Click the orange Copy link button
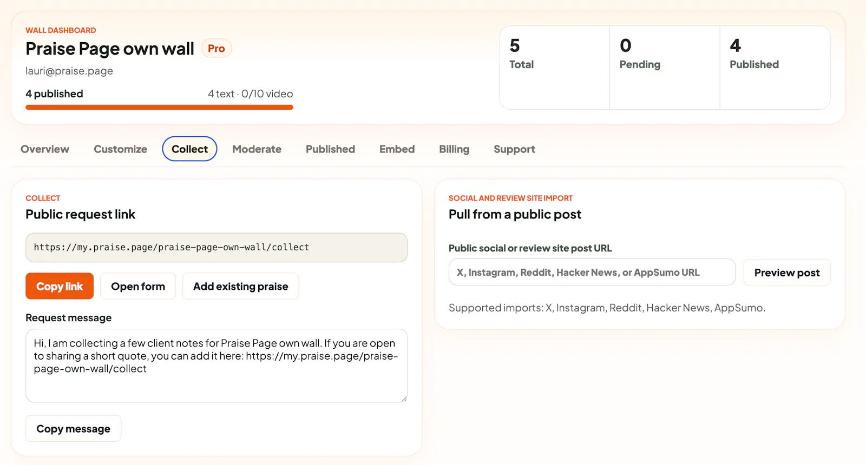 click(x=60, y=286)
